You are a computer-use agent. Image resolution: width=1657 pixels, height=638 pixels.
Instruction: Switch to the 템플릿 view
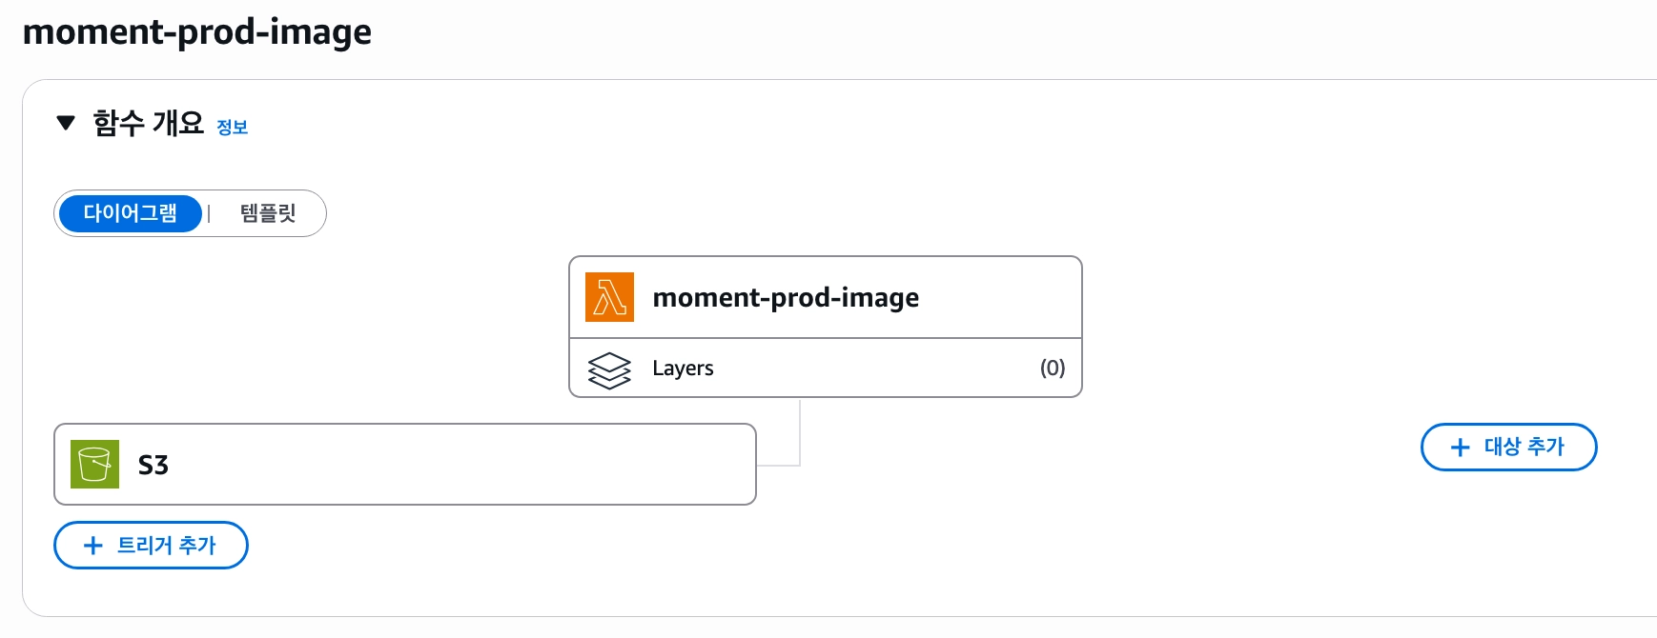(x=268, y=213)
